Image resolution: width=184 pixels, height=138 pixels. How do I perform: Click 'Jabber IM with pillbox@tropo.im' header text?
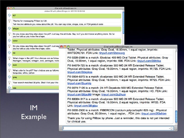(x=57, y=11)
